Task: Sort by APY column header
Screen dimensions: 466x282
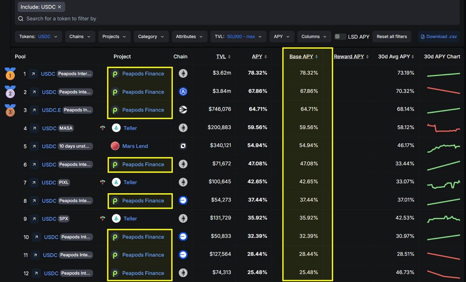Action: pos(259,57)
